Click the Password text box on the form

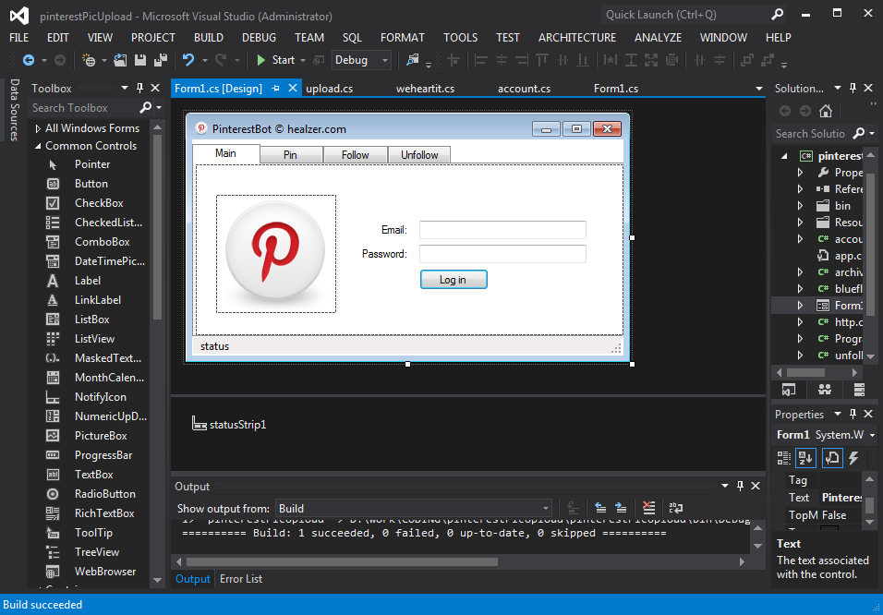(502, 253)
